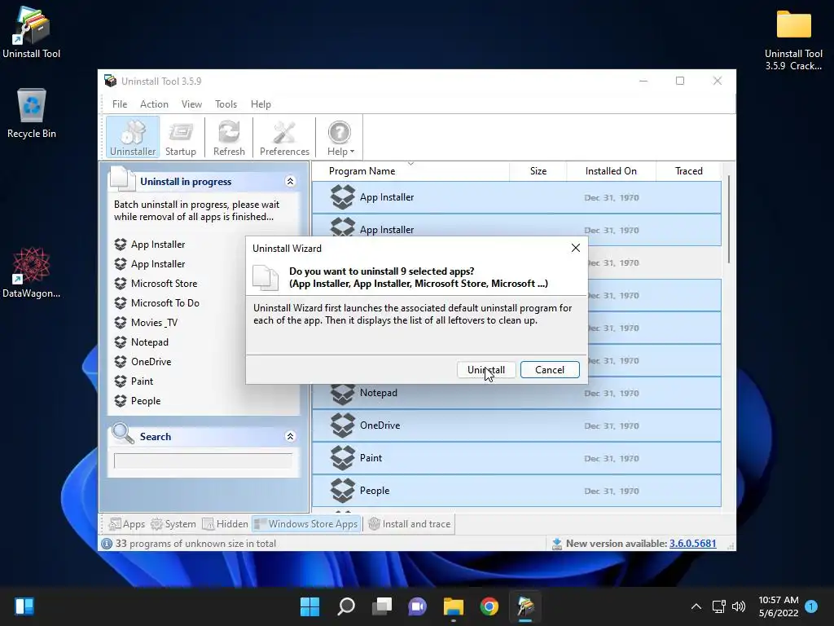Select the Notepad row icon in program list
The height and width of the screenshot is (626, 834).
tap(343, 393)
